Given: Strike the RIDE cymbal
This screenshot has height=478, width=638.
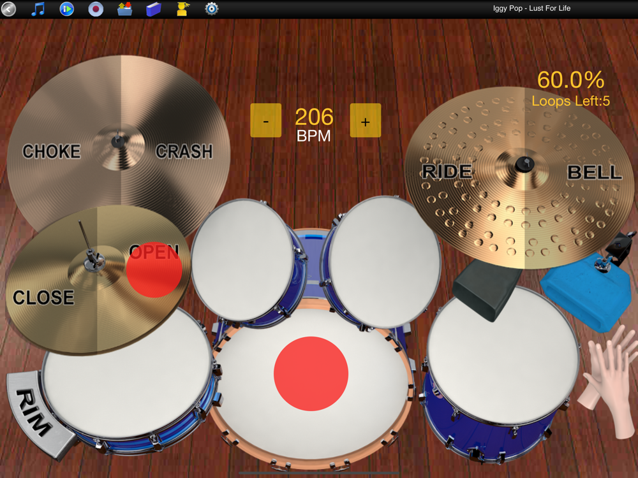Looking at the screenshot, I should pos(447,171).
